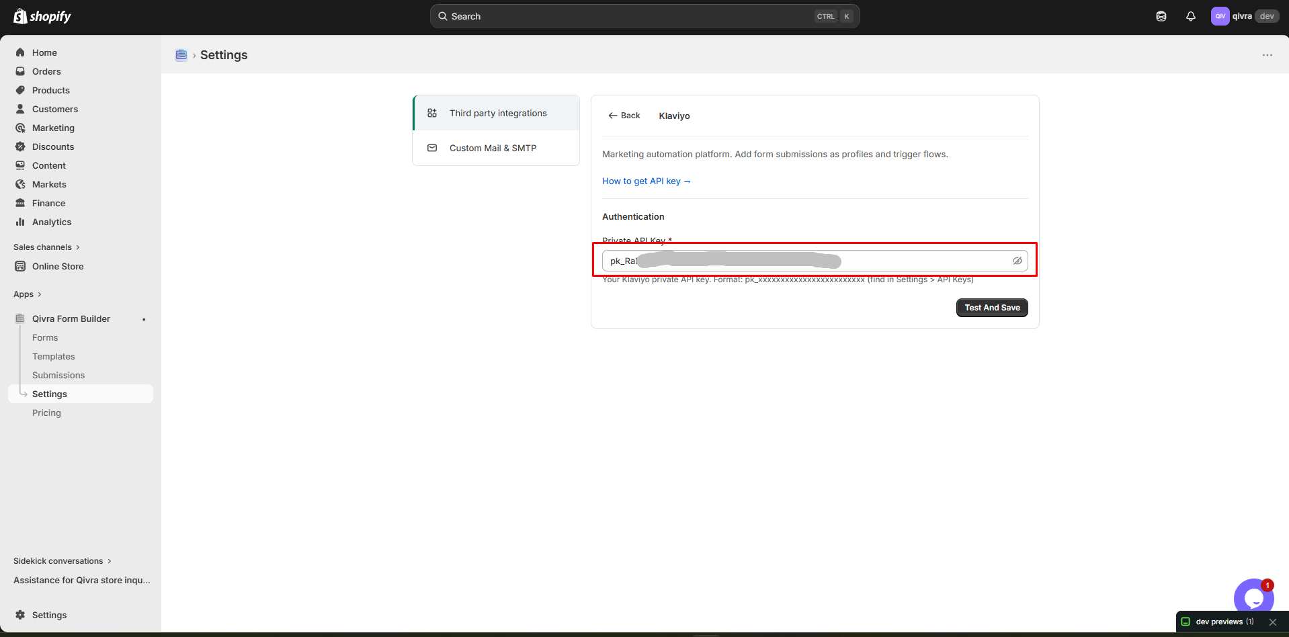Image resolution: width=1289 pixels, height=637 pixels.
Task: Click the gear icon for store Settings
Action: click(x=20, y=615)
